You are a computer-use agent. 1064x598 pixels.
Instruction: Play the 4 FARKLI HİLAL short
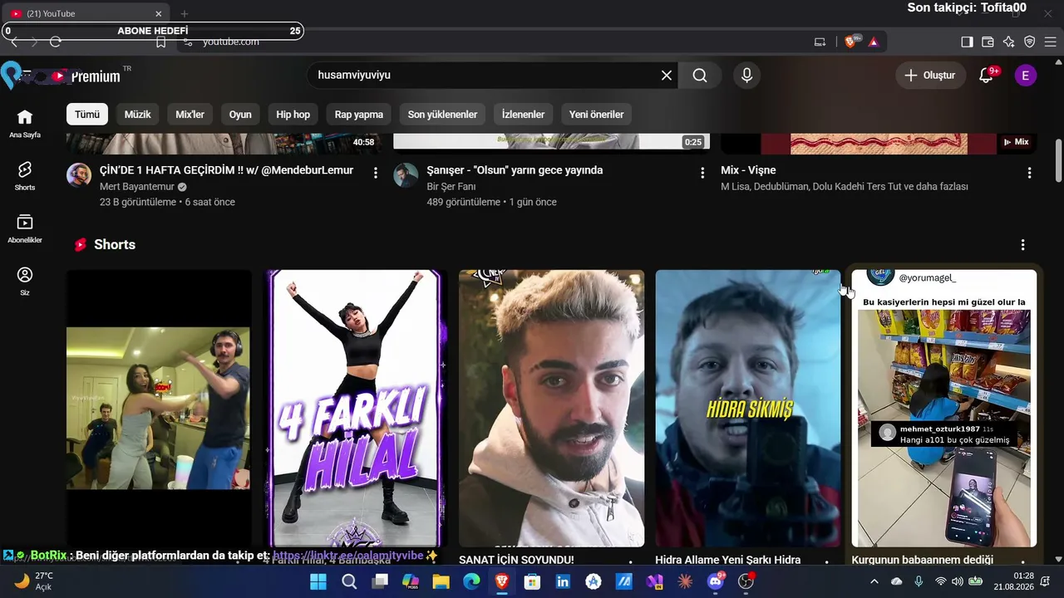click(x=355, y=409)
